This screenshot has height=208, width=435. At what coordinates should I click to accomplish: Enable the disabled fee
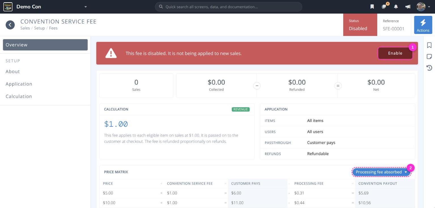point(395,53)
